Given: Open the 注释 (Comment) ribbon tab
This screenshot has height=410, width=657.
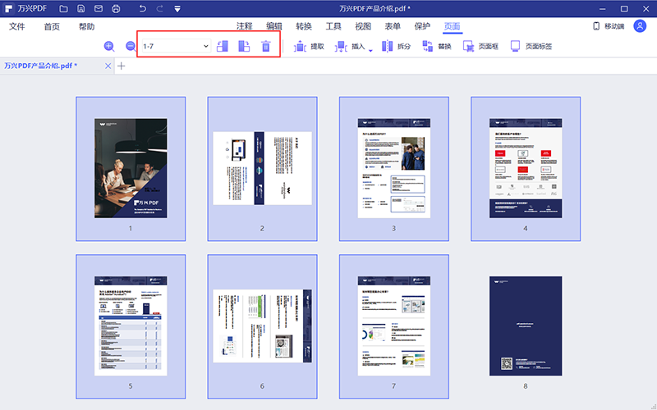Looking at the screenshot, I should (x=244, y=26).
